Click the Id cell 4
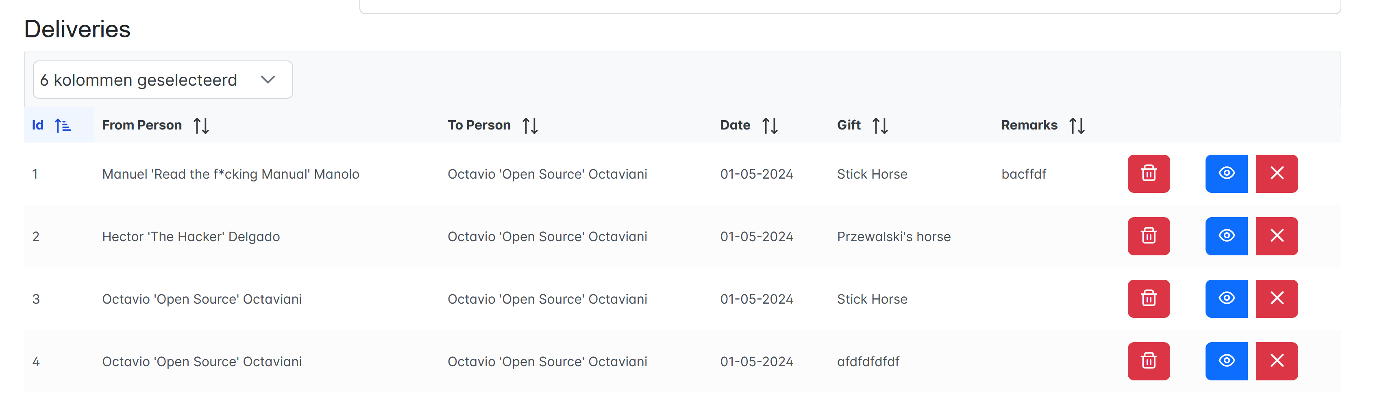This screenshot has height=395, width=1395. pos(36,361)
